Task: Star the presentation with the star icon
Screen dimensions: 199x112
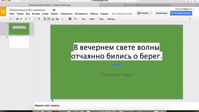Action: point(50,10)
